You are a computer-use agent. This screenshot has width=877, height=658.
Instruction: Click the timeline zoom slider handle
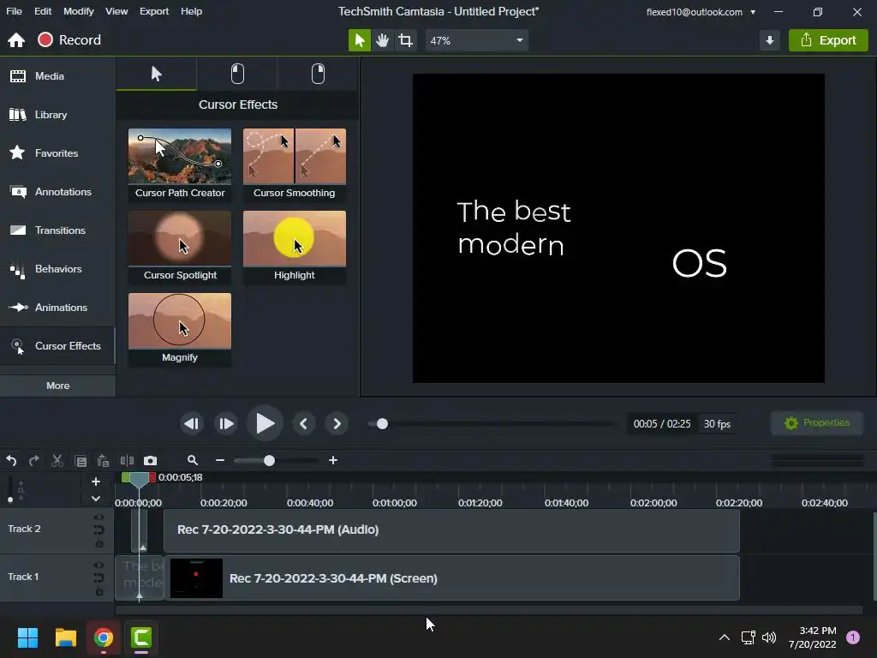point(269,460)
